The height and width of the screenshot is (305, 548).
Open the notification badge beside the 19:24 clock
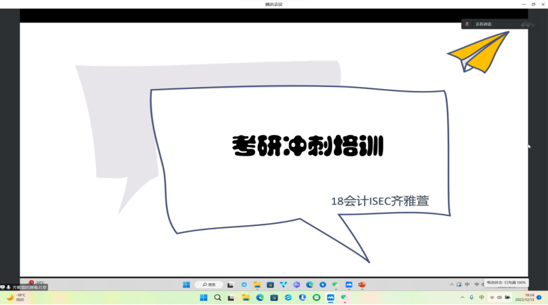[x=539, y=297]
